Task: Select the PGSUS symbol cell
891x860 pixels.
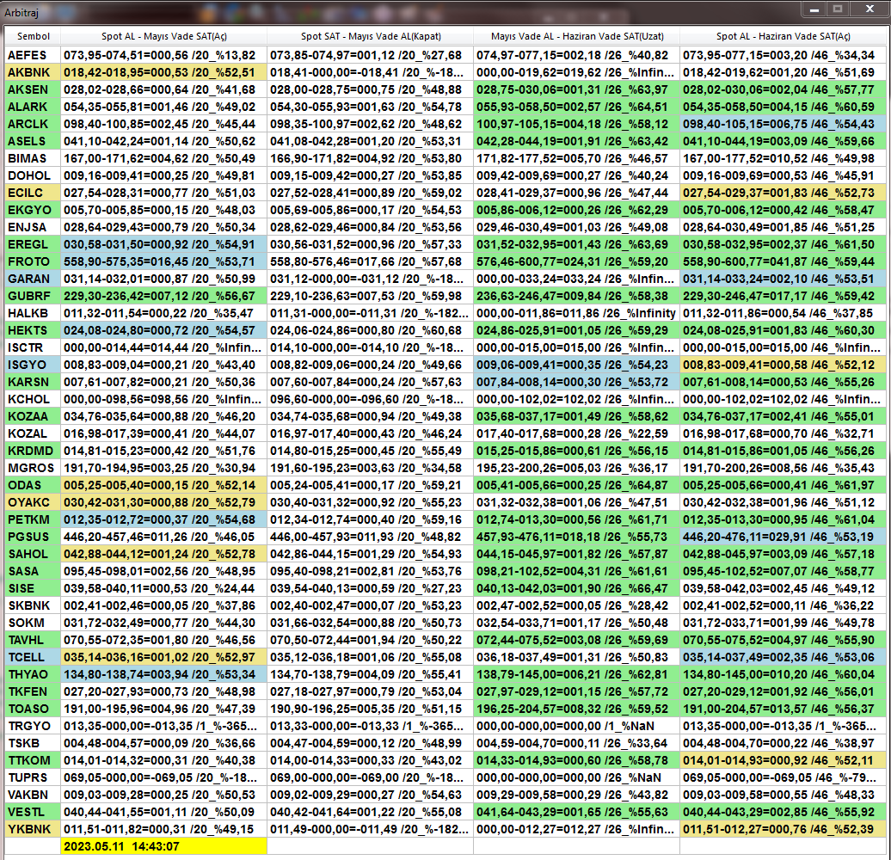Action: (x=33, y=537)
